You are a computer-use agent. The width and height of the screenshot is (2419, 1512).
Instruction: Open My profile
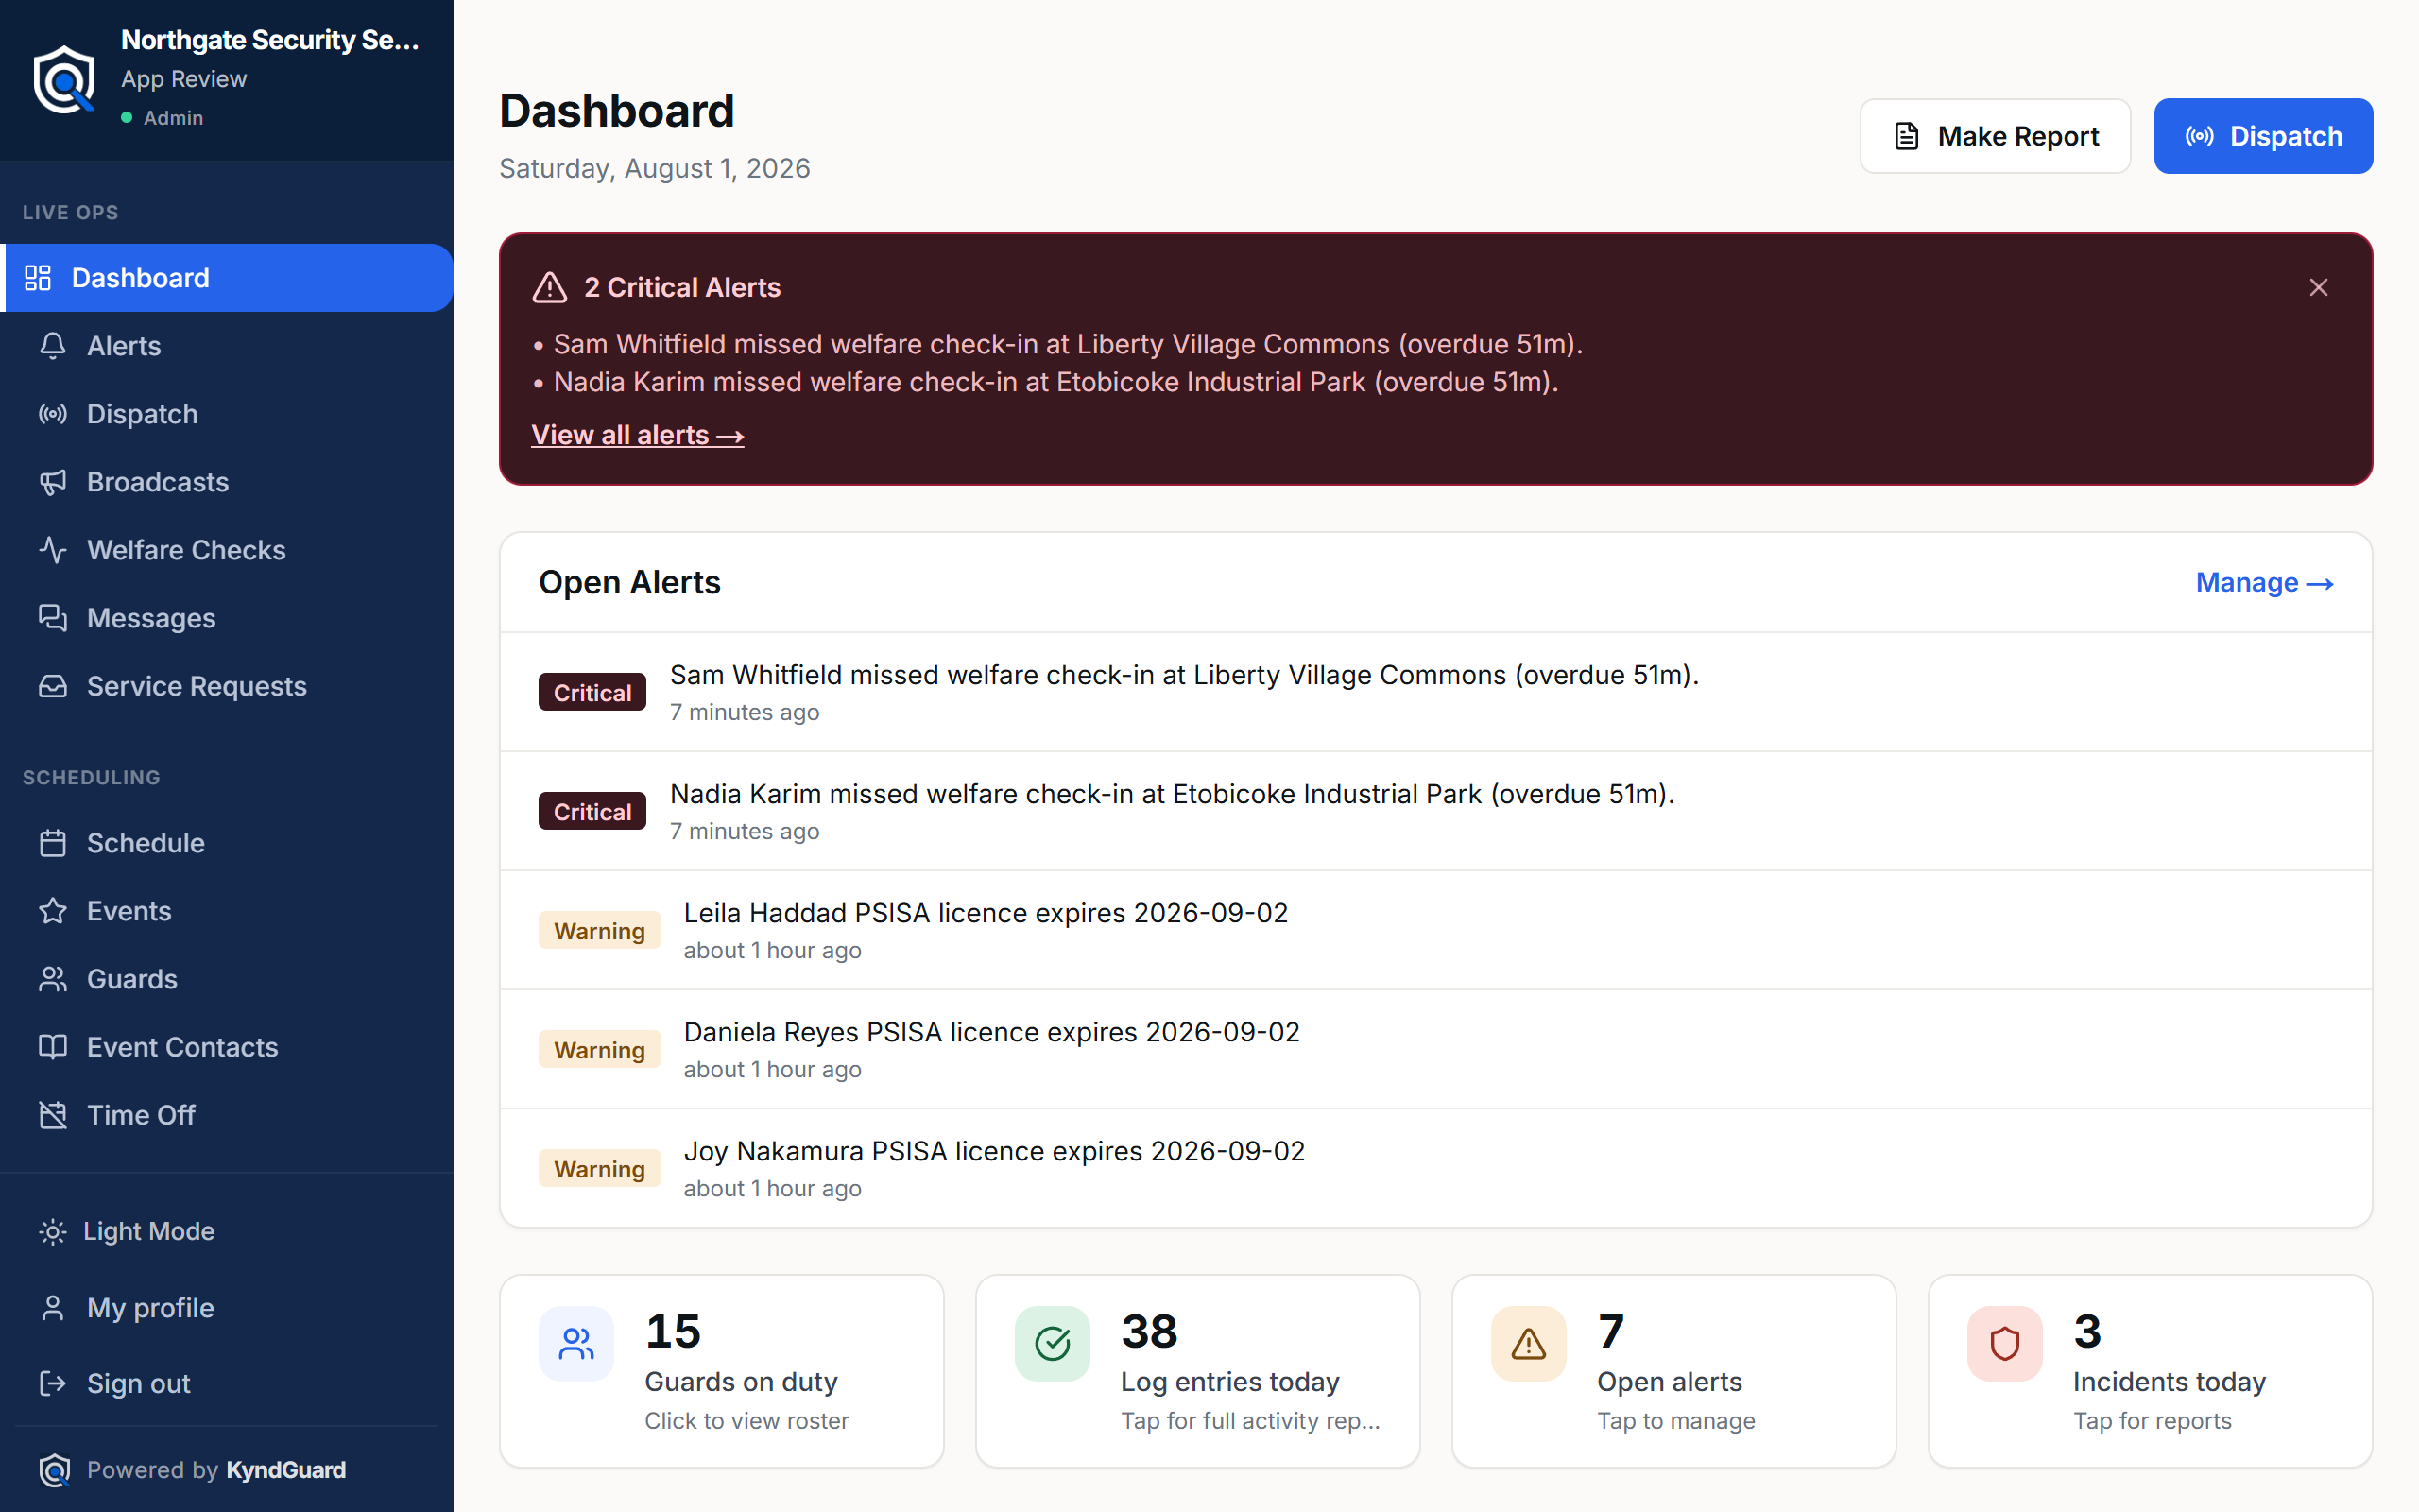pyautogui.click(x=227, y=1308)
